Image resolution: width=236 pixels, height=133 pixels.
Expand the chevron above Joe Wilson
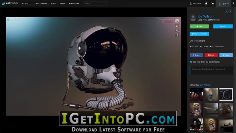[x=227, y=11]
